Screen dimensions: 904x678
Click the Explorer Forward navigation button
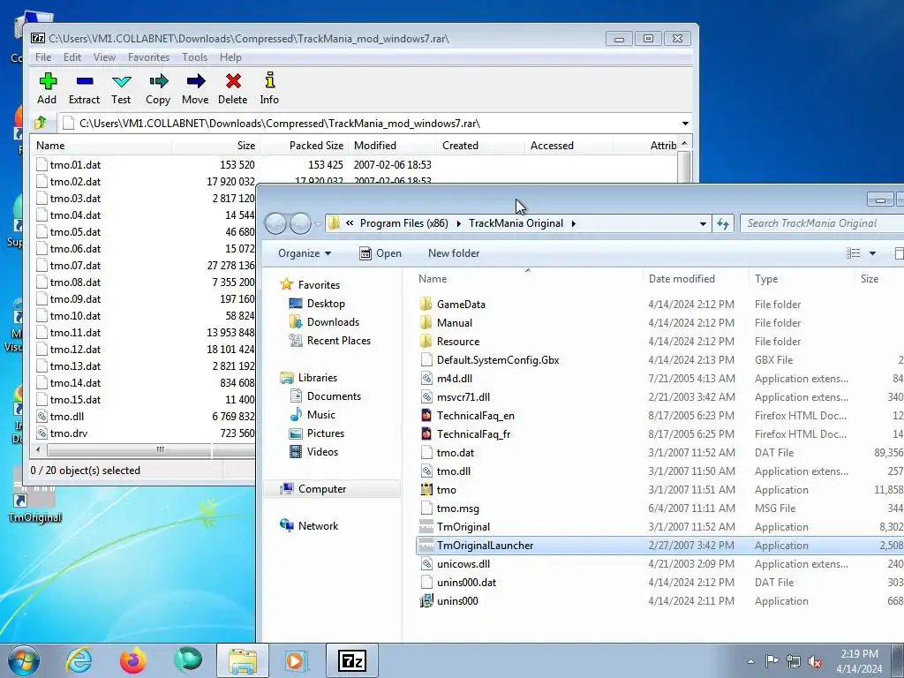pos(300,223)
